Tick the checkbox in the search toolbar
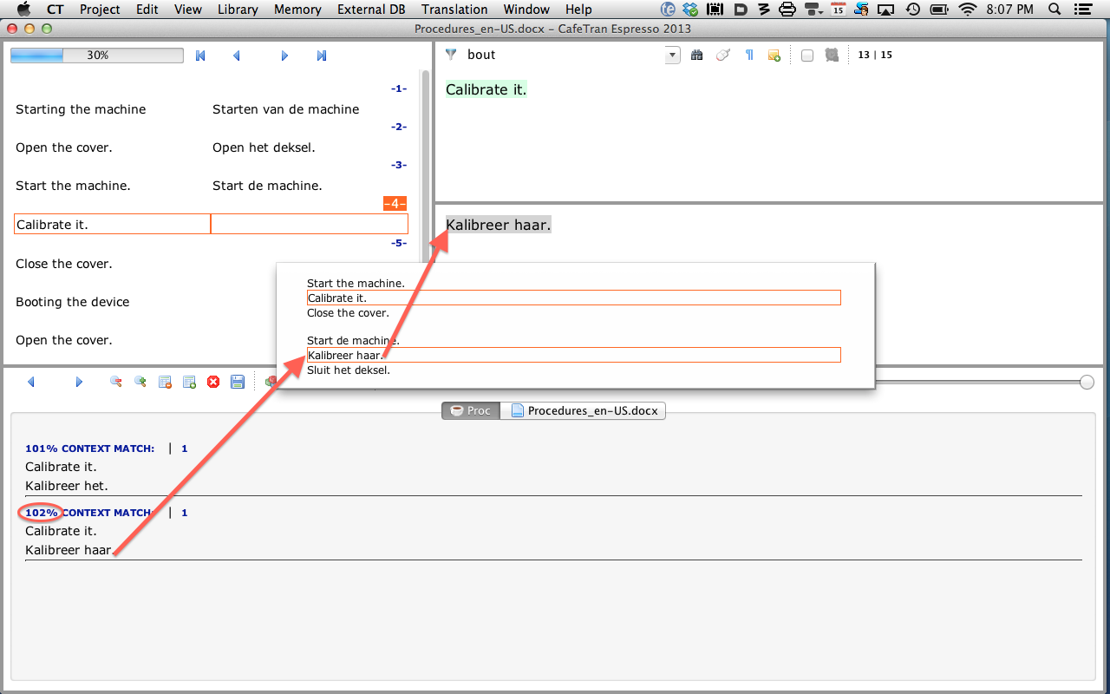The height and width of the screenshot is (694, 1110). click(x=806, y=56)
